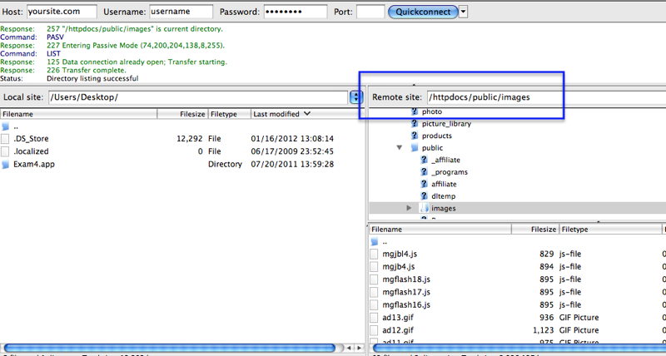The image size is (666, 356).
Task: Click the _affiliate folder icon
Action: click(424, 160)
